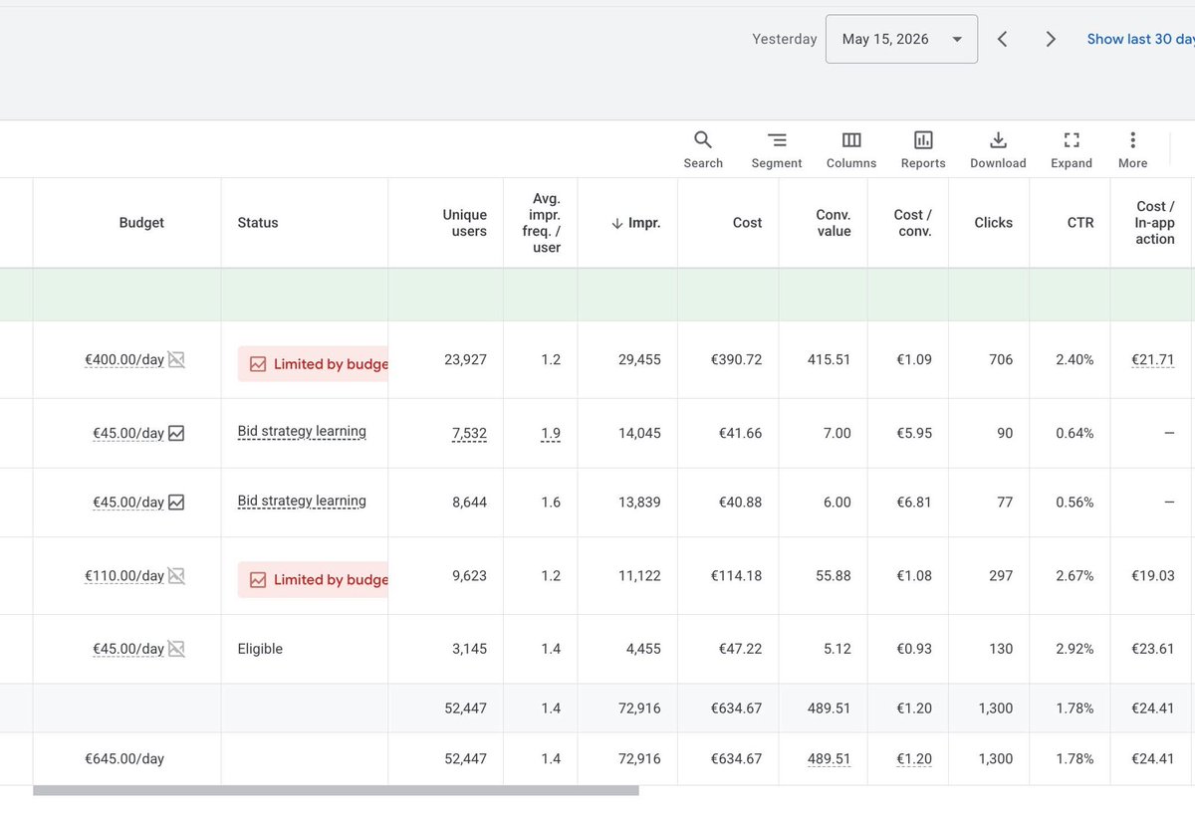
Task: Click budget chart icon beside €400.00/day
Action: (x=176, y=359)
